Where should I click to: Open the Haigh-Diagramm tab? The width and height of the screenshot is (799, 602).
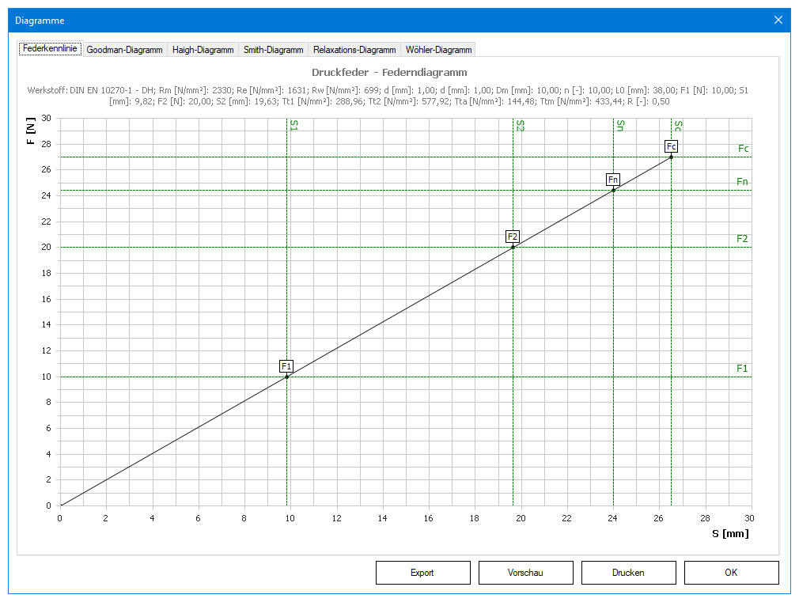point(203,49)
